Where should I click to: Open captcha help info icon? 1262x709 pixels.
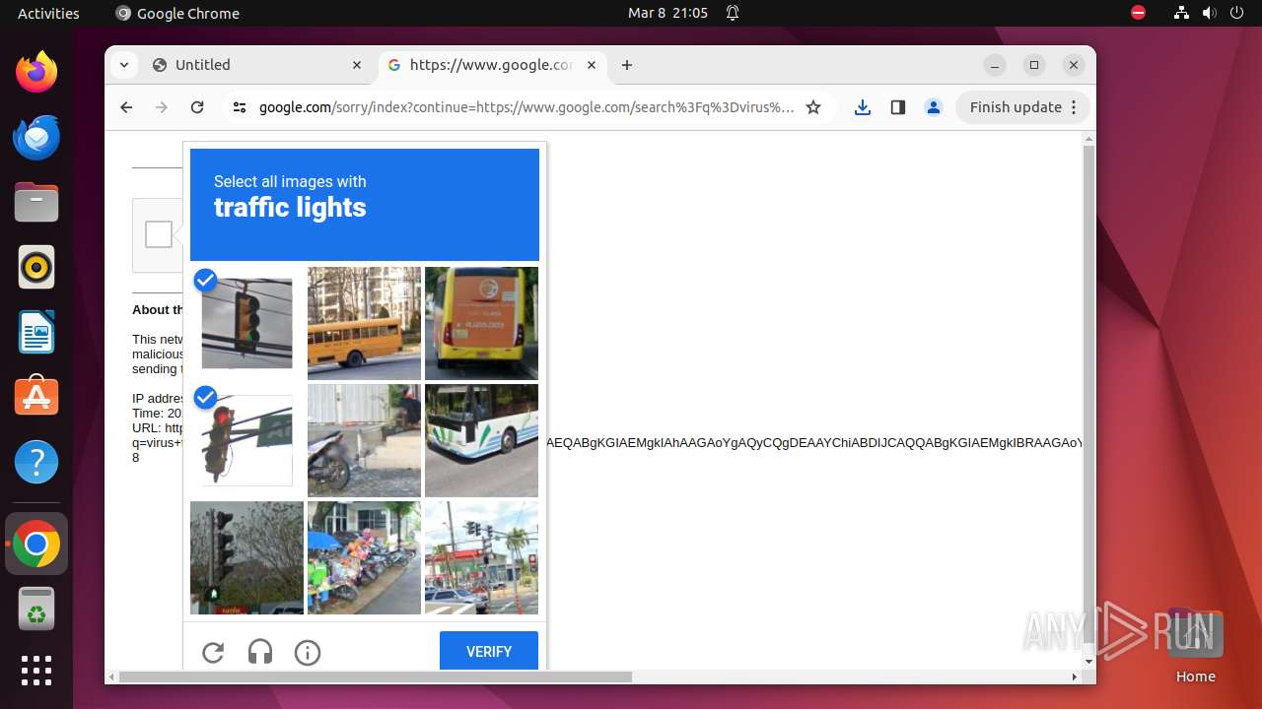(x=308, y=652)
